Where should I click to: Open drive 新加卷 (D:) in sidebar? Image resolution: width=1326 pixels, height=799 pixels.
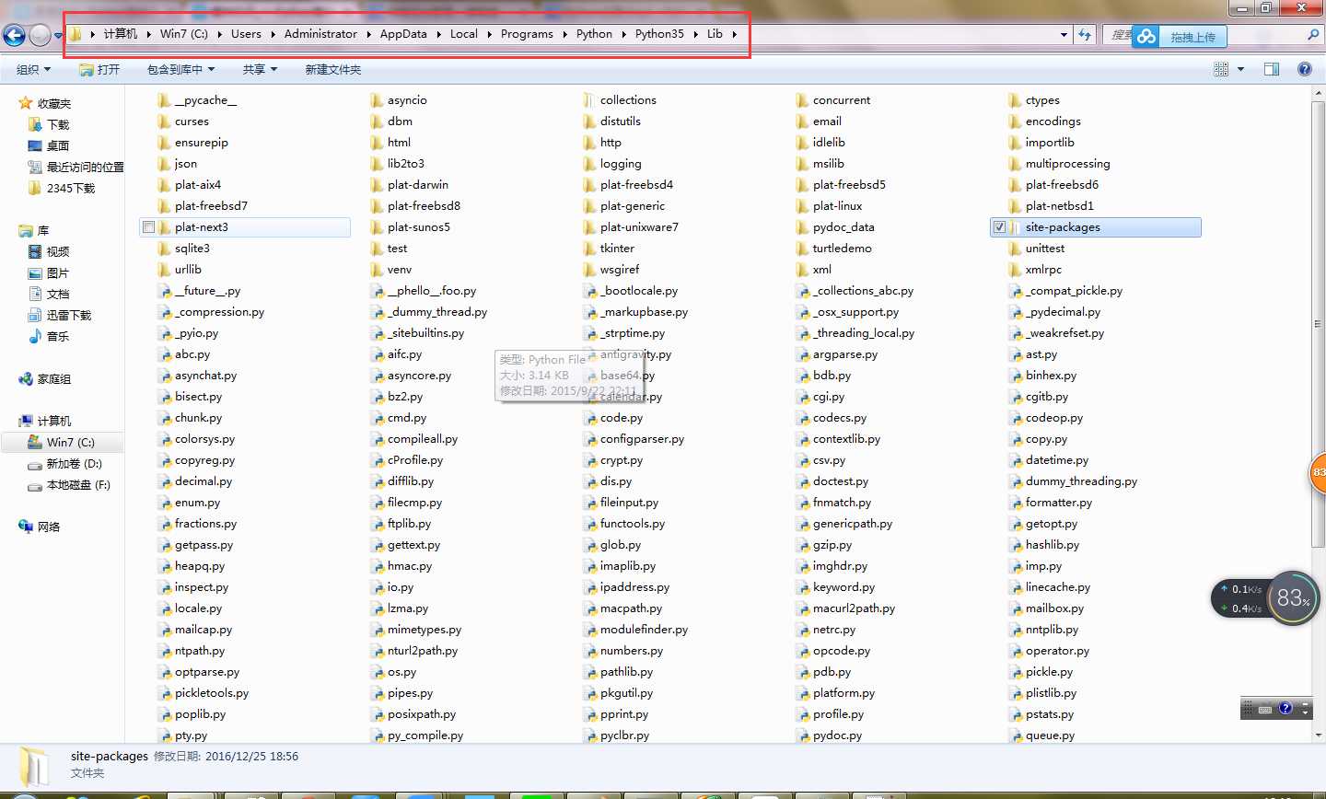[x=64, y=463]
